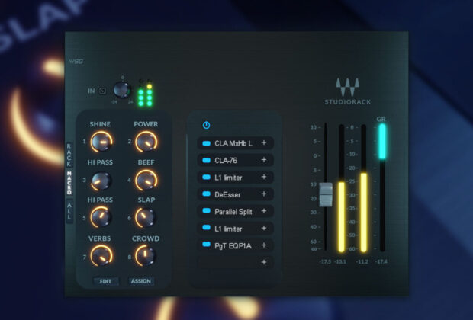
Task: Select L1 limiter slot below Parallel Split
Action: pyautogui.click(x=235, y=229)
